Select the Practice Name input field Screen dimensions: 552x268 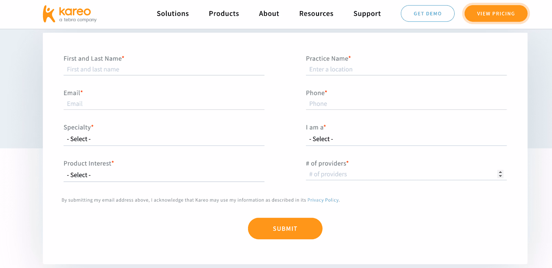tap(406, 69)
